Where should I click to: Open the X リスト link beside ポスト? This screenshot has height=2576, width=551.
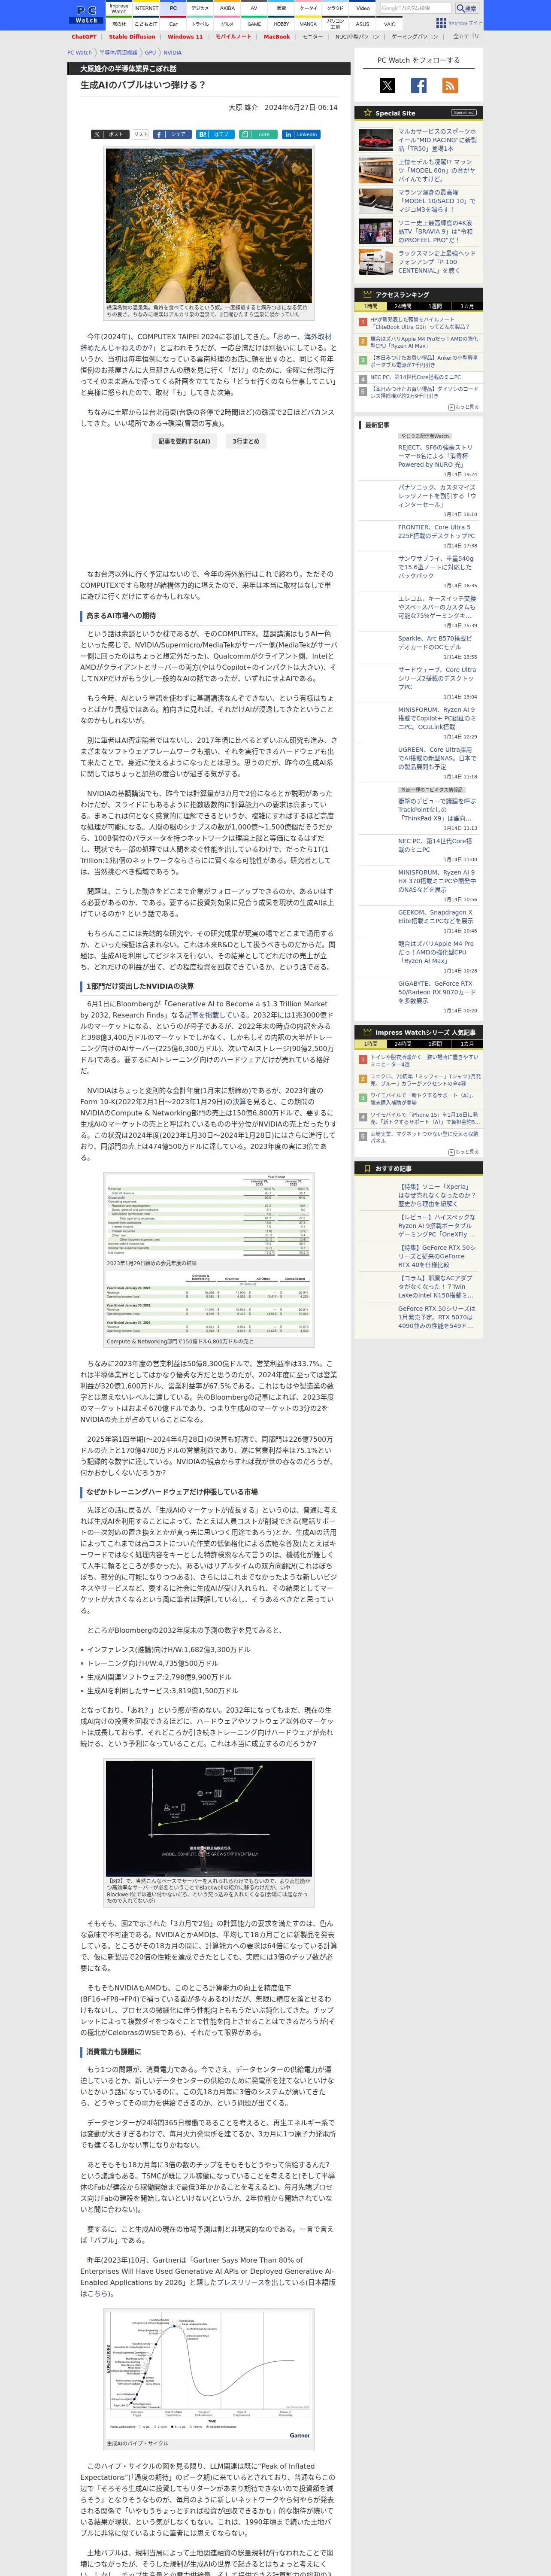click(141, 134)
